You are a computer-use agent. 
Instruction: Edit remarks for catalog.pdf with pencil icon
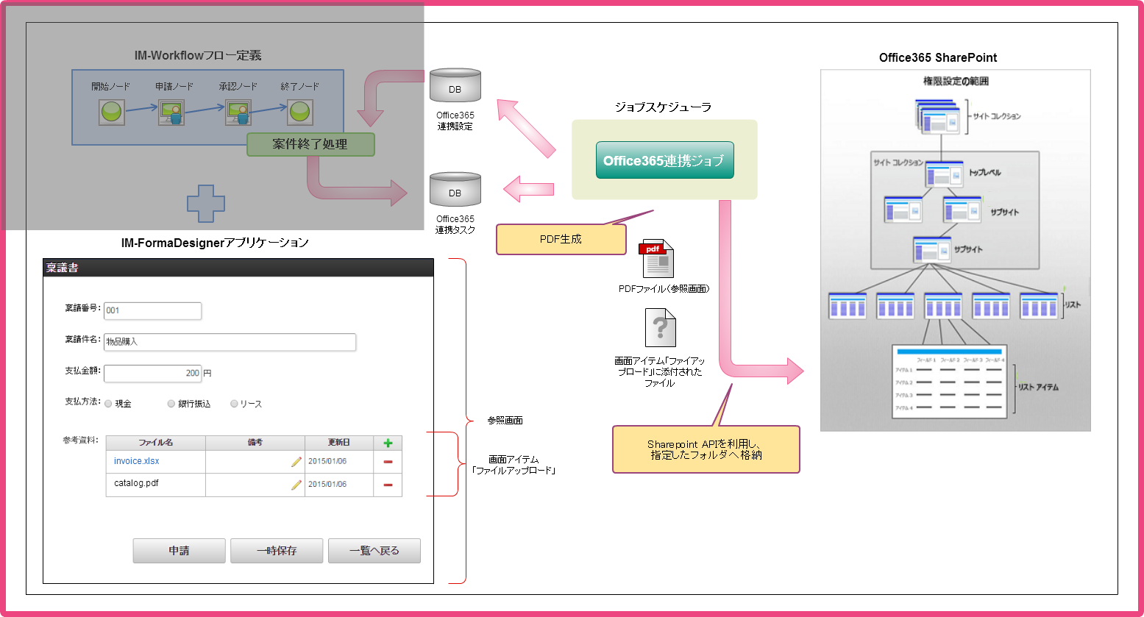295,485
